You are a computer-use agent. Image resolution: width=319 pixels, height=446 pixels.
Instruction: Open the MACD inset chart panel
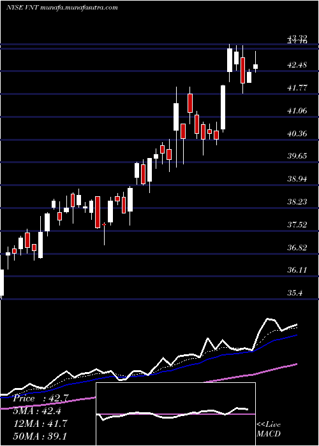[175, 414]
